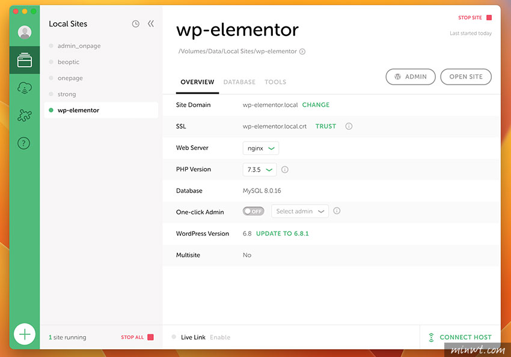Click the Multisite No value
The image size is (511, 357).
247,255
